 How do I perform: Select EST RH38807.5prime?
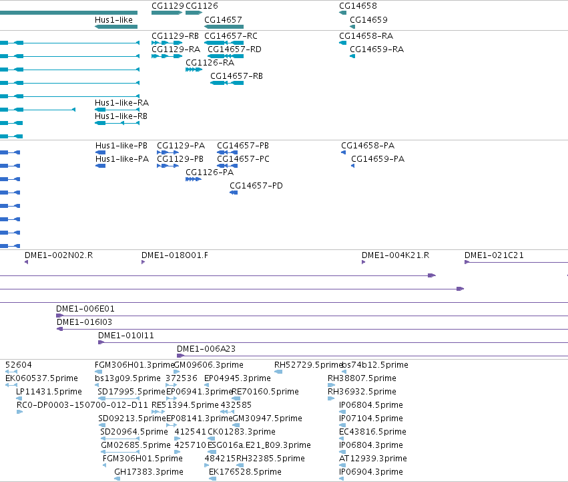362,378
